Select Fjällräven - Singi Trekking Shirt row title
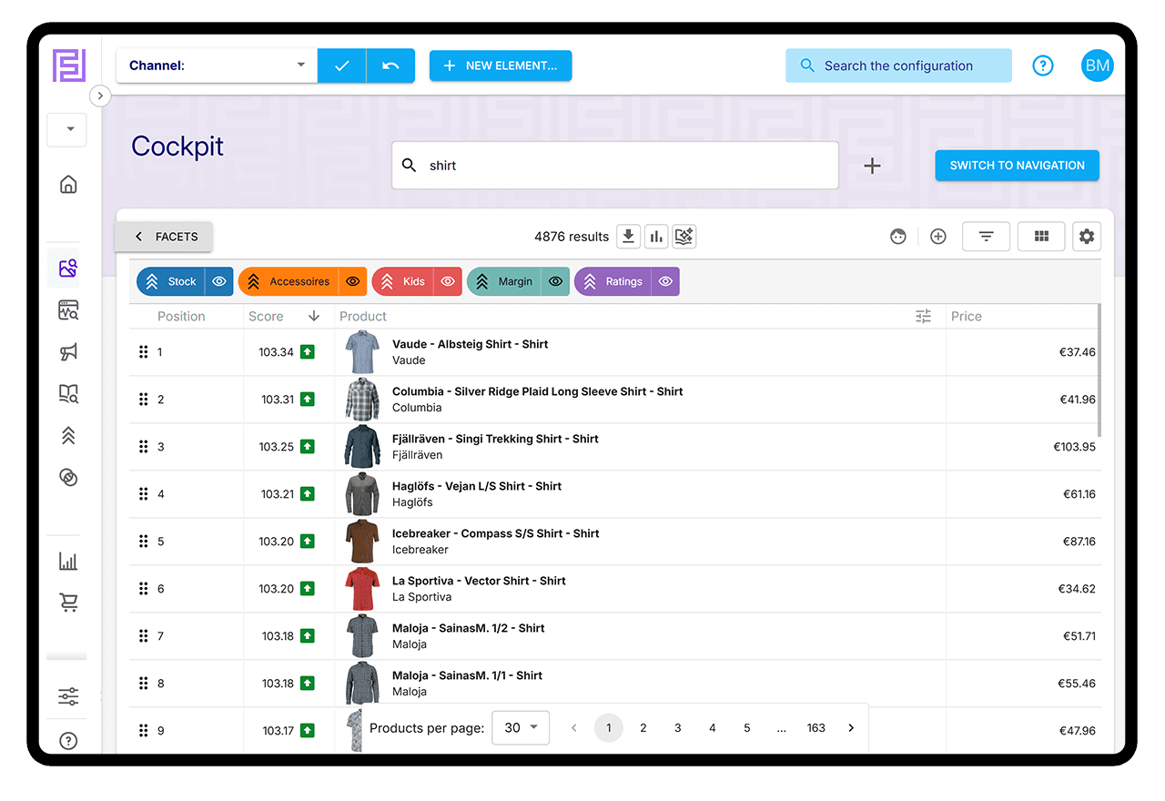 point(495,439)
